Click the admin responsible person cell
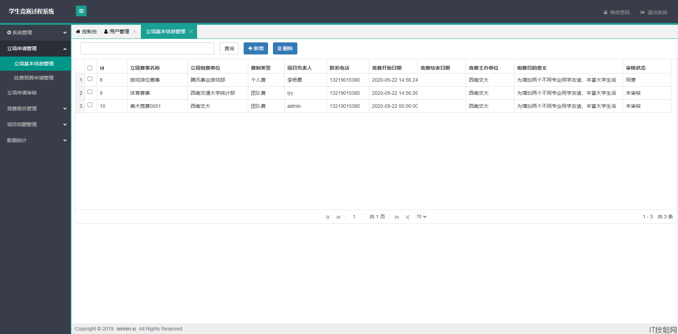The height and width of the screenshot is (334, 678). click(305, 106)
